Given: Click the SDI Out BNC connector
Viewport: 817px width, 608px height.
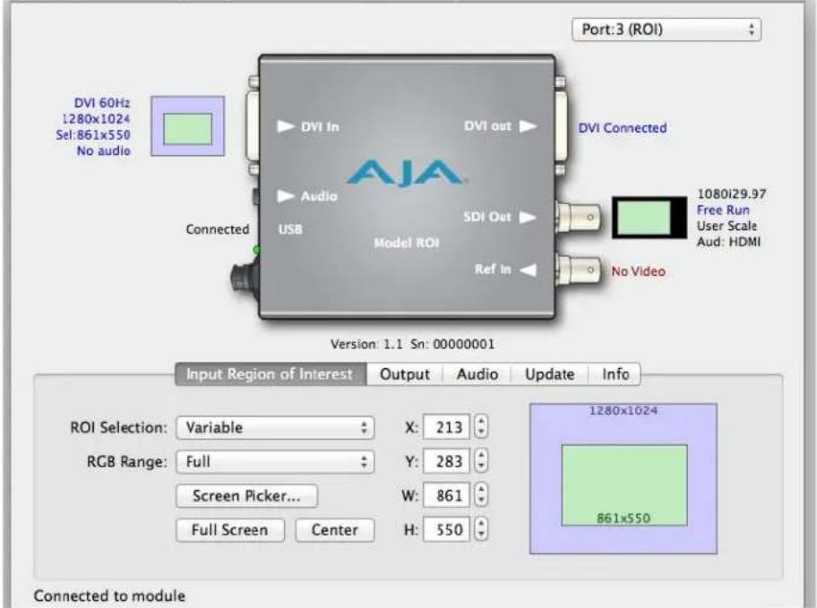Looking at the screenshot, I should [578, 218].
